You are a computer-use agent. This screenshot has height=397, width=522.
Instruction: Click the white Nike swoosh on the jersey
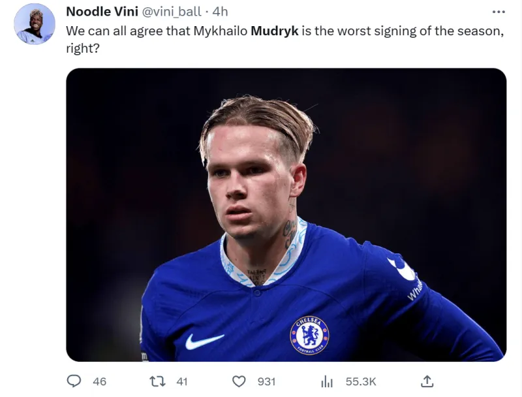[204, 341]
